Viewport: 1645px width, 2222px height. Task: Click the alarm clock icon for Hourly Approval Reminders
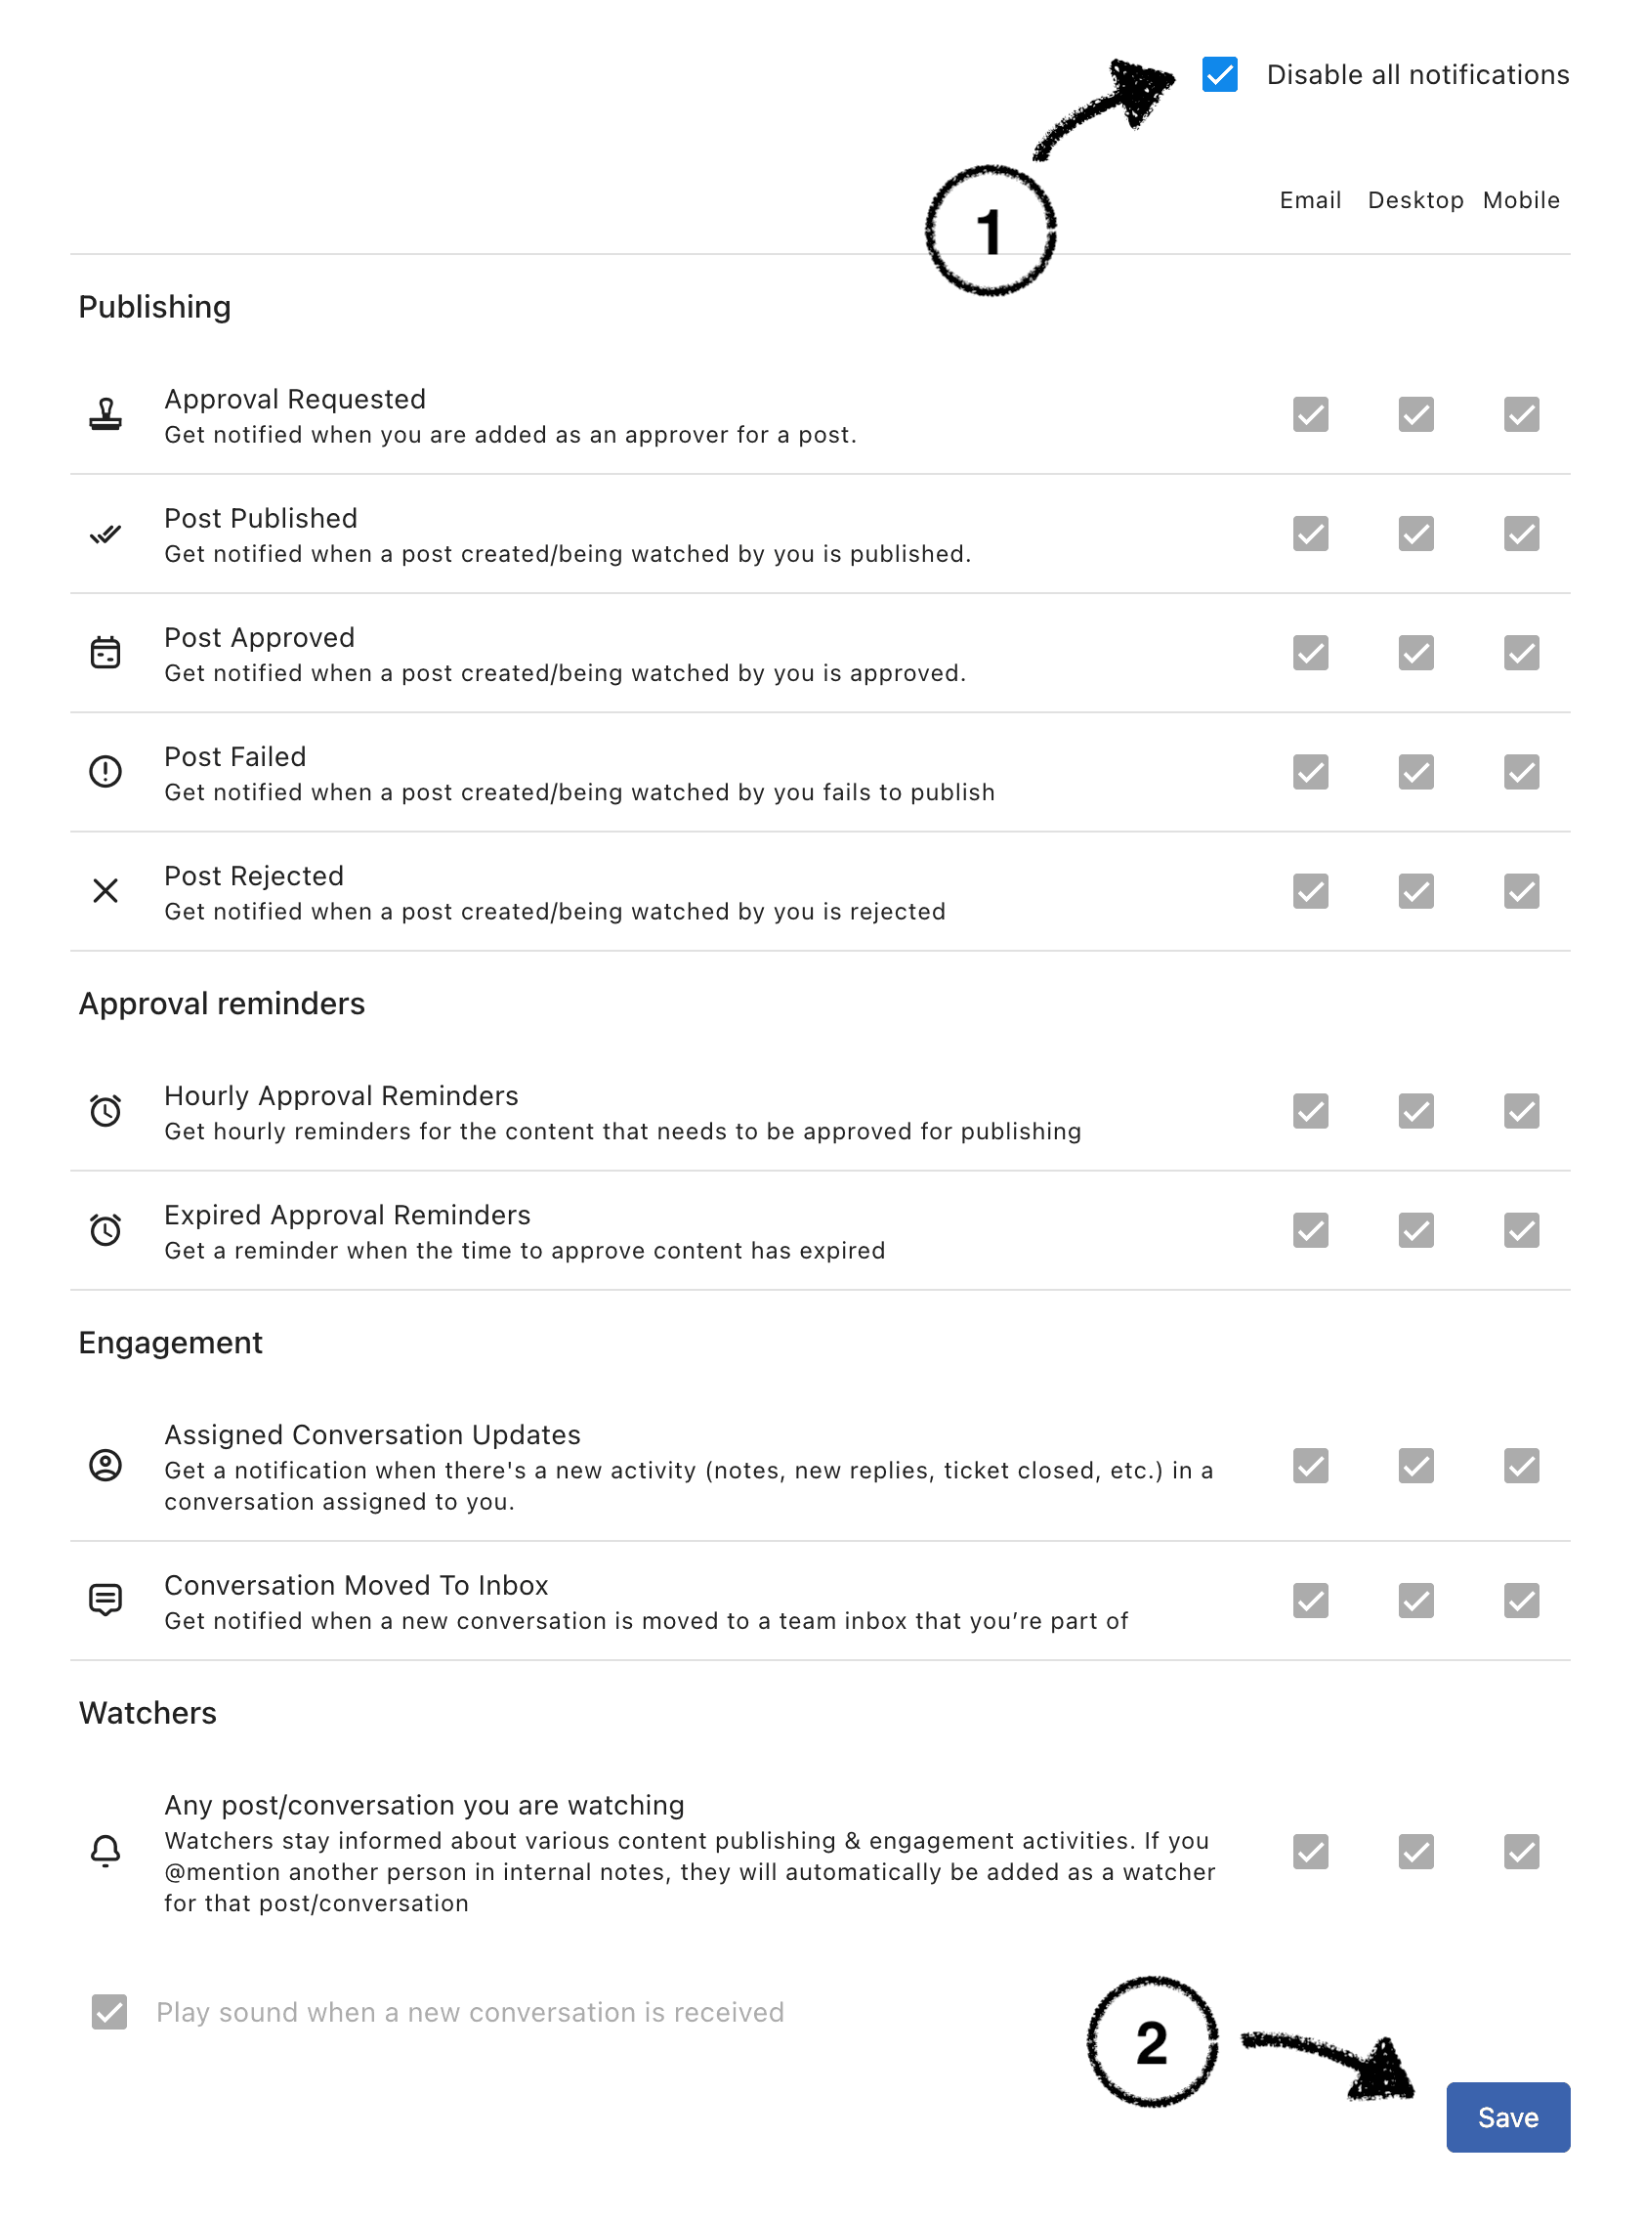pyautogui.click(x=105, y=1112)
